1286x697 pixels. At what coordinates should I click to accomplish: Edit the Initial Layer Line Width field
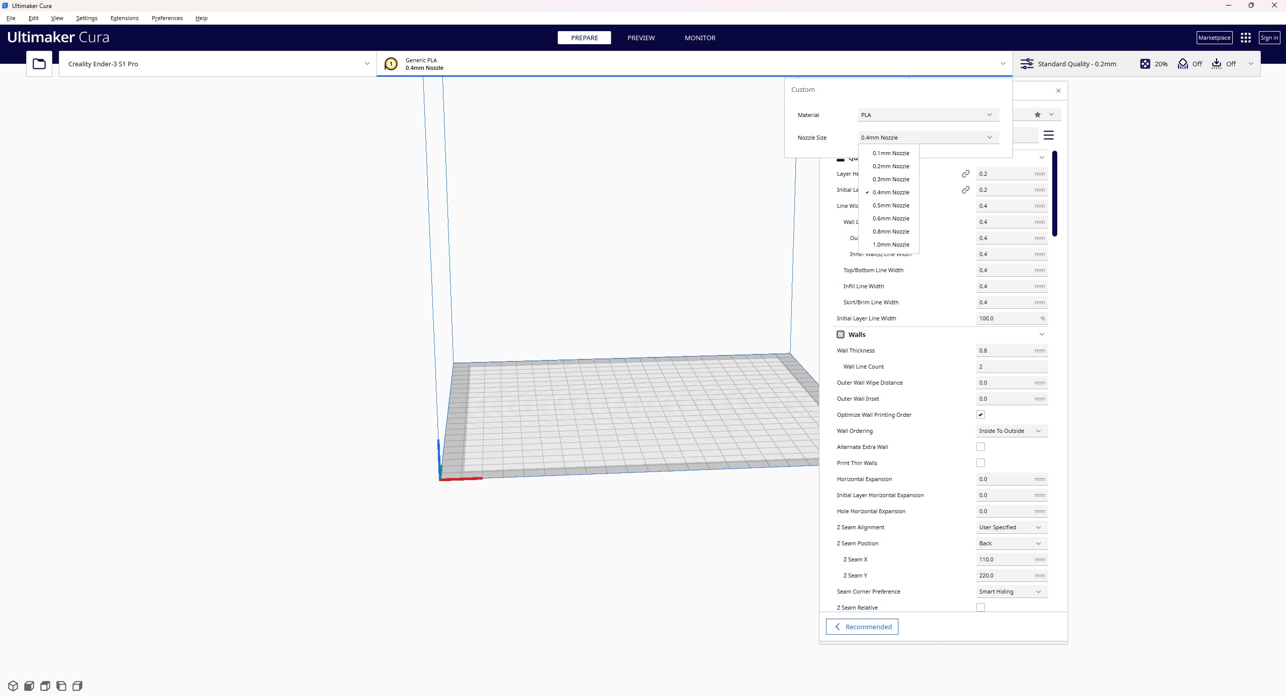pos(1012,318)
